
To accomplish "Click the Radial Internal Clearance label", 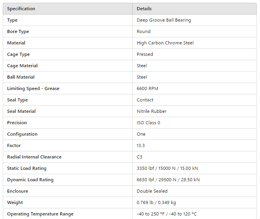I will 34,157.
